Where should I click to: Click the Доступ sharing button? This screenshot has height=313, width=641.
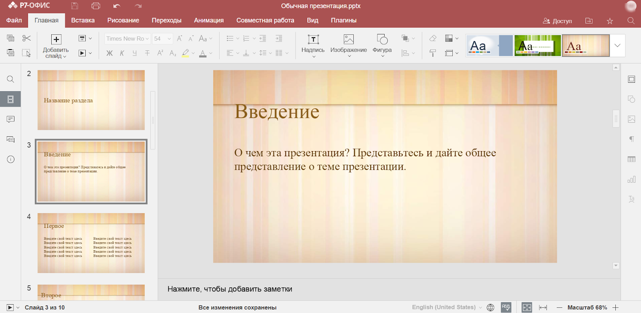tap(557, 21)
